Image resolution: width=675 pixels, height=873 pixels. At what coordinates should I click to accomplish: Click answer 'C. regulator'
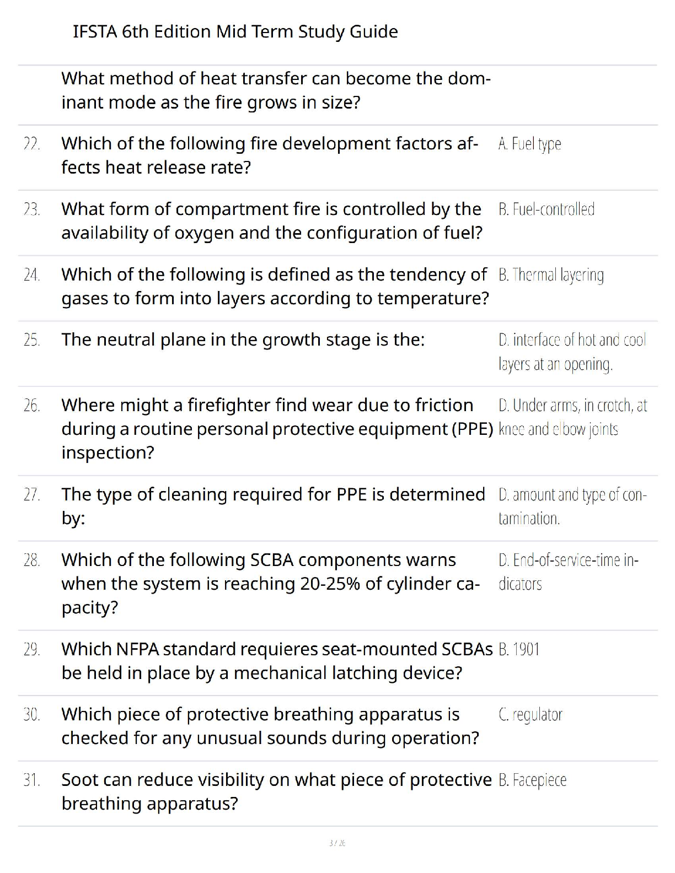point(531,715)
